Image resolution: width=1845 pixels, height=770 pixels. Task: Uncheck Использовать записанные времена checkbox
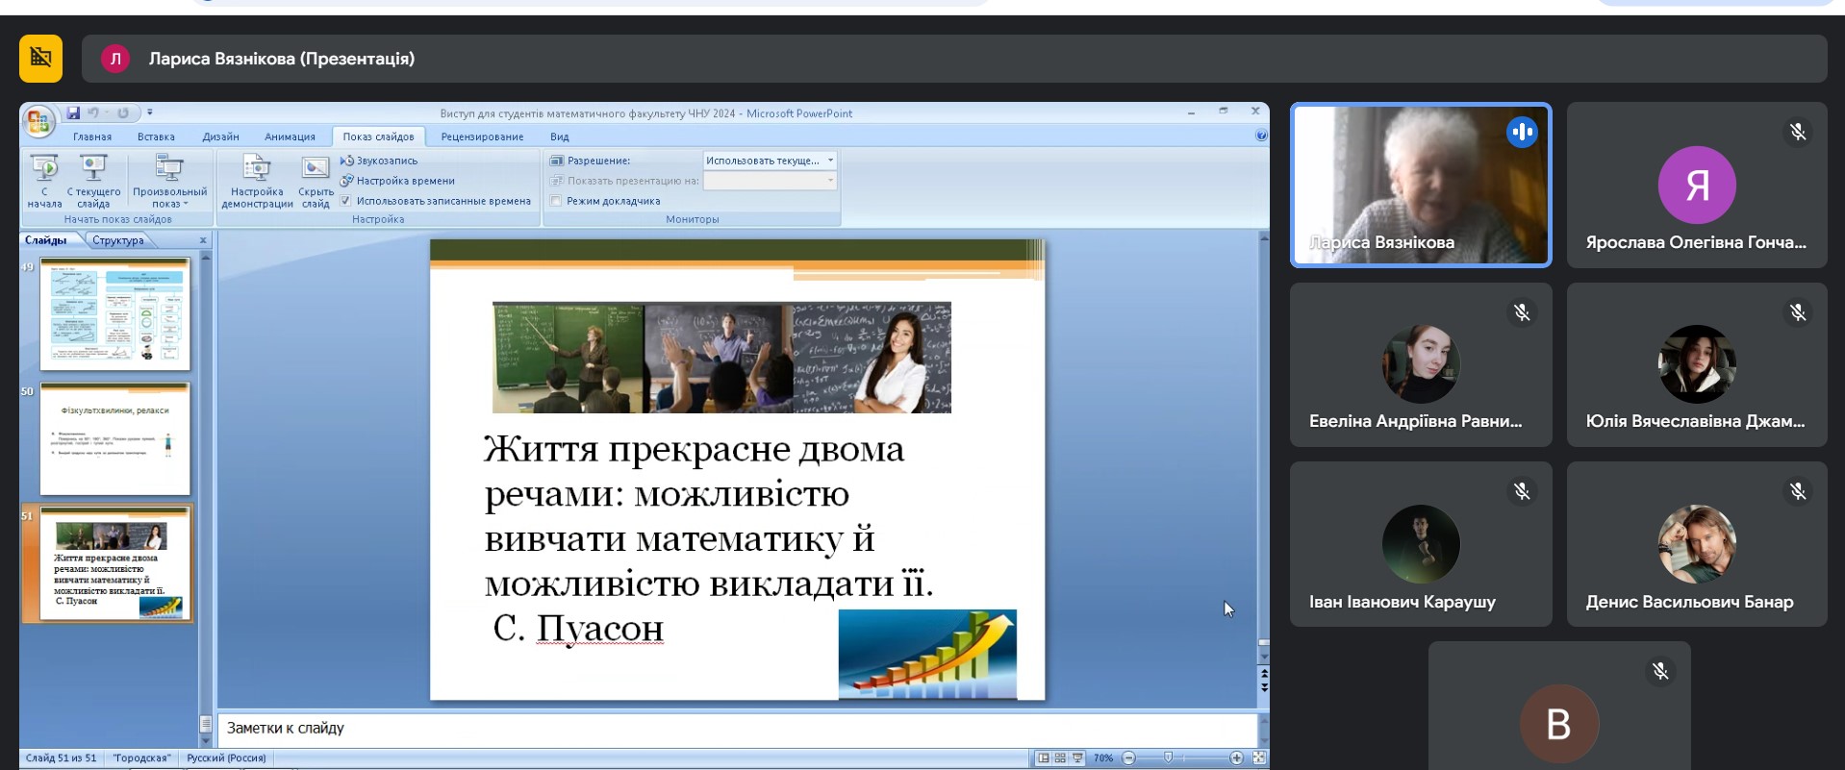(x=345, y=201)
